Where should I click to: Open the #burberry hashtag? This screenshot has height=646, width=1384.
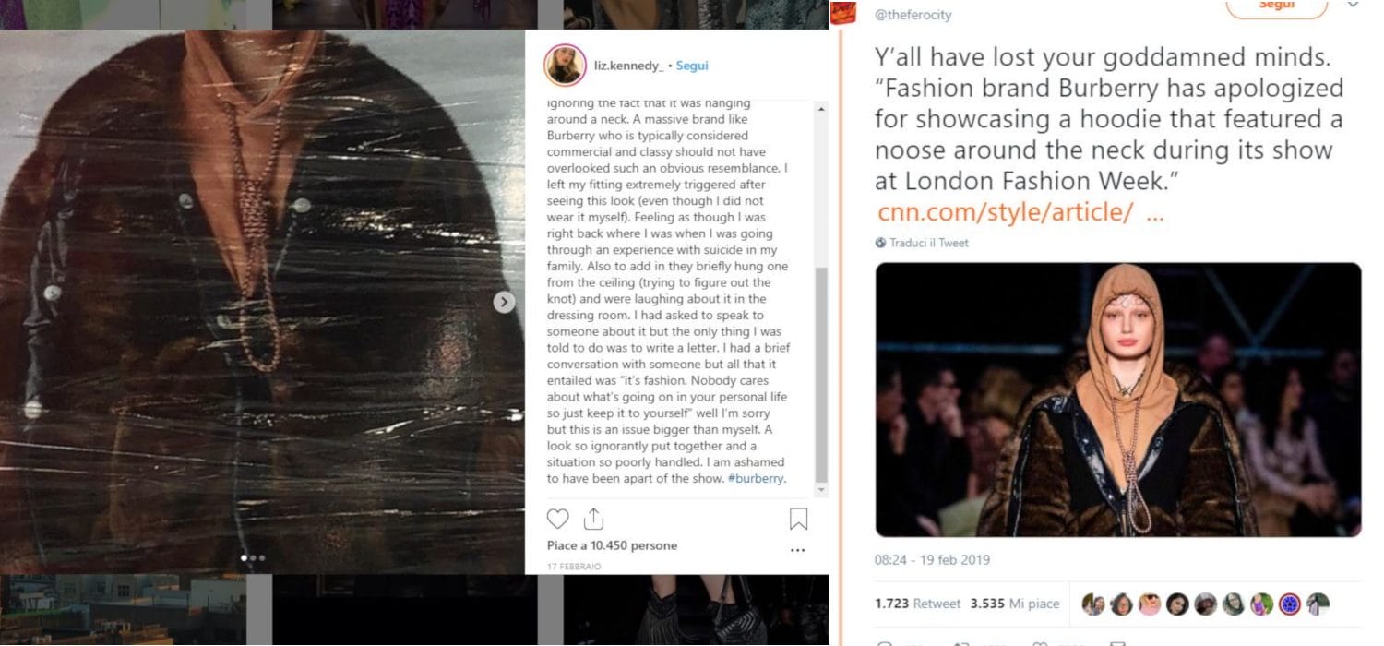tap(757, 479)
